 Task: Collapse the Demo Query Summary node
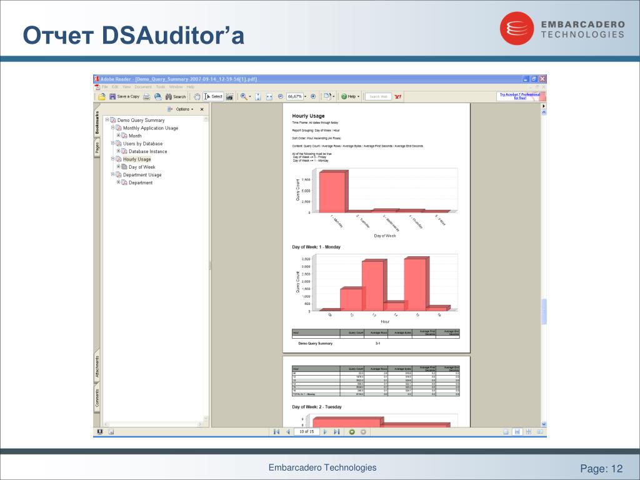pyautogui.click(x=107, y=120)
